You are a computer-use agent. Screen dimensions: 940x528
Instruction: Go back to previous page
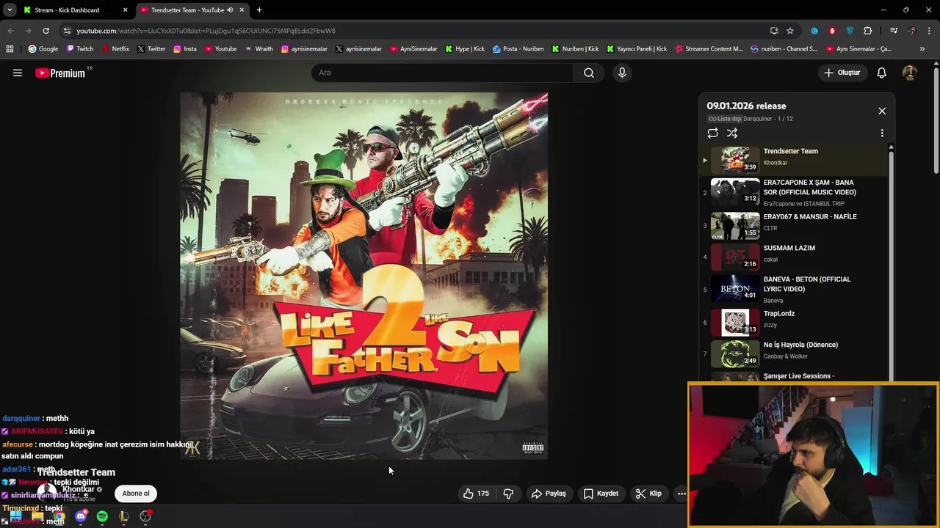click(x=10, y=31)
